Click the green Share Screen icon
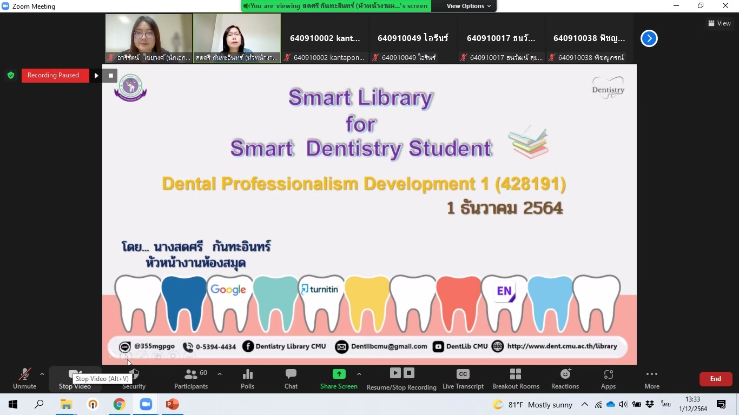The width and height of the screenshot is (739, 415). click(339, 374)
